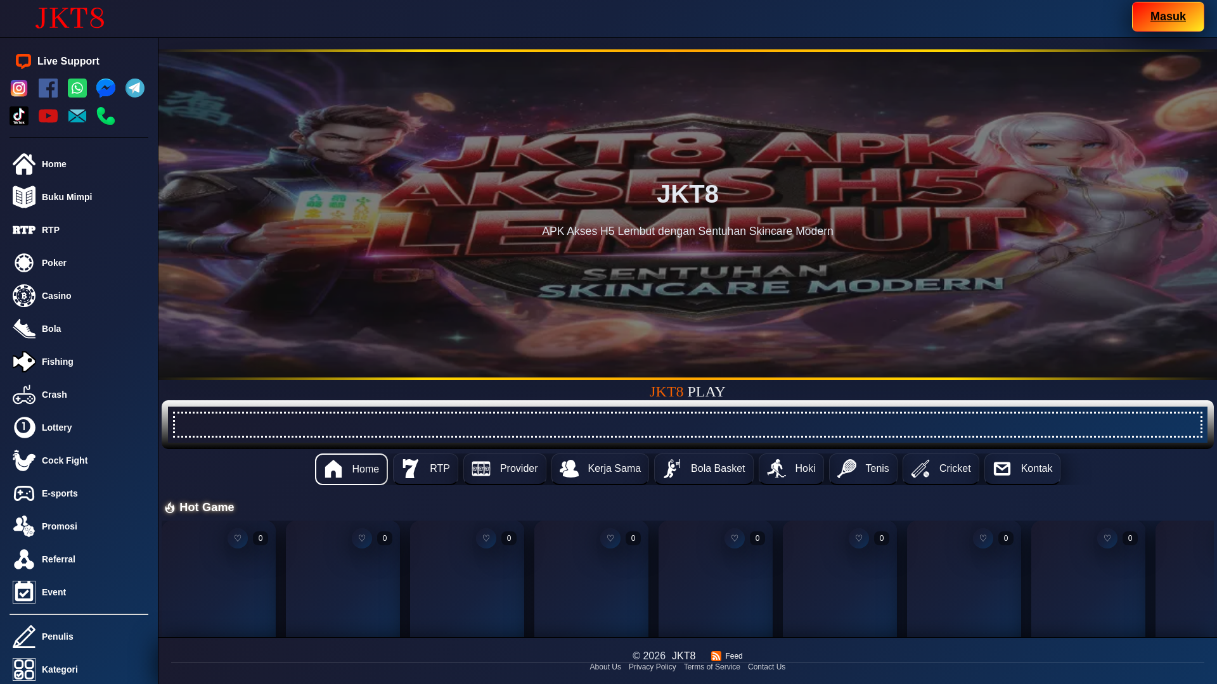This screenshot has width=1217, height=684.
Task: Open the Bola Basket tab
Action: pos(704,469)
